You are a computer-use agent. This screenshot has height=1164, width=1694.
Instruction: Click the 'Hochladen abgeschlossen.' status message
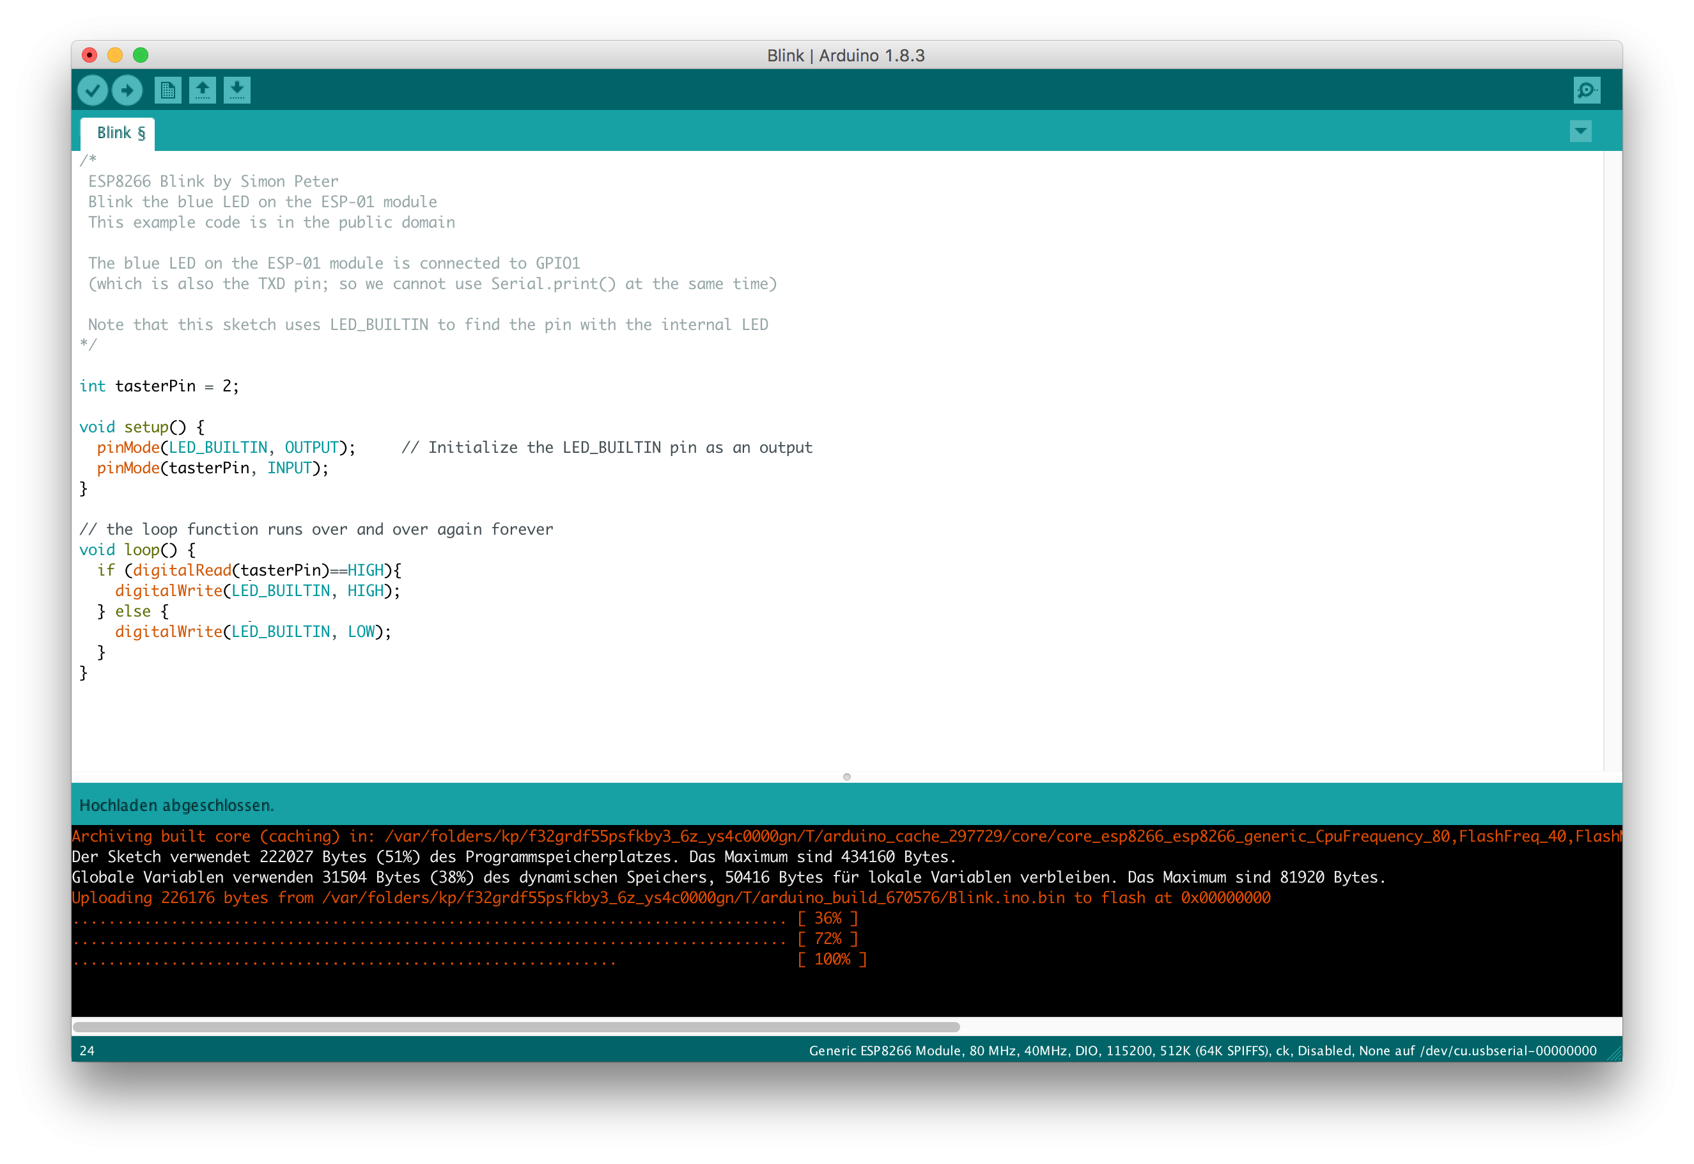(176, 805)
